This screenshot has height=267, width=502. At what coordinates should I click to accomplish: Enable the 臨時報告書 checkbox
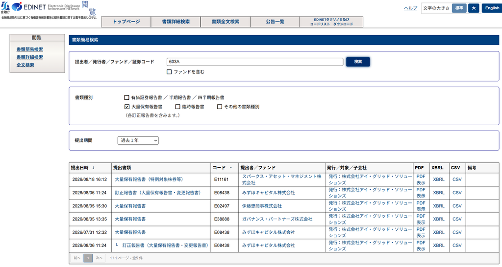pyautogui.click(x=177, y=107)
